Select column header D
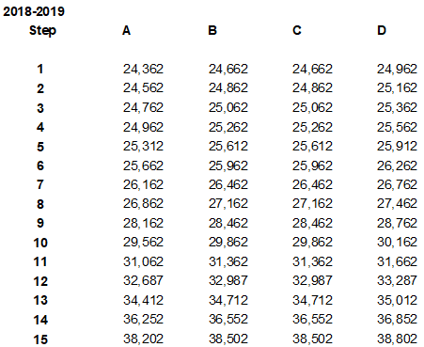Viewport: 424px width, 347px height. pyautogui.click(x=382, y=30)
